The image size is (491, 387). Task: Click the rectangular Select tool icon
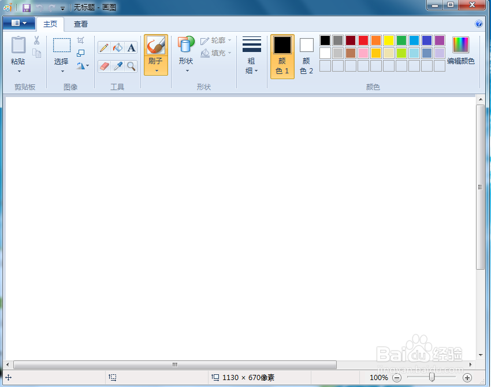pos(62,45)
